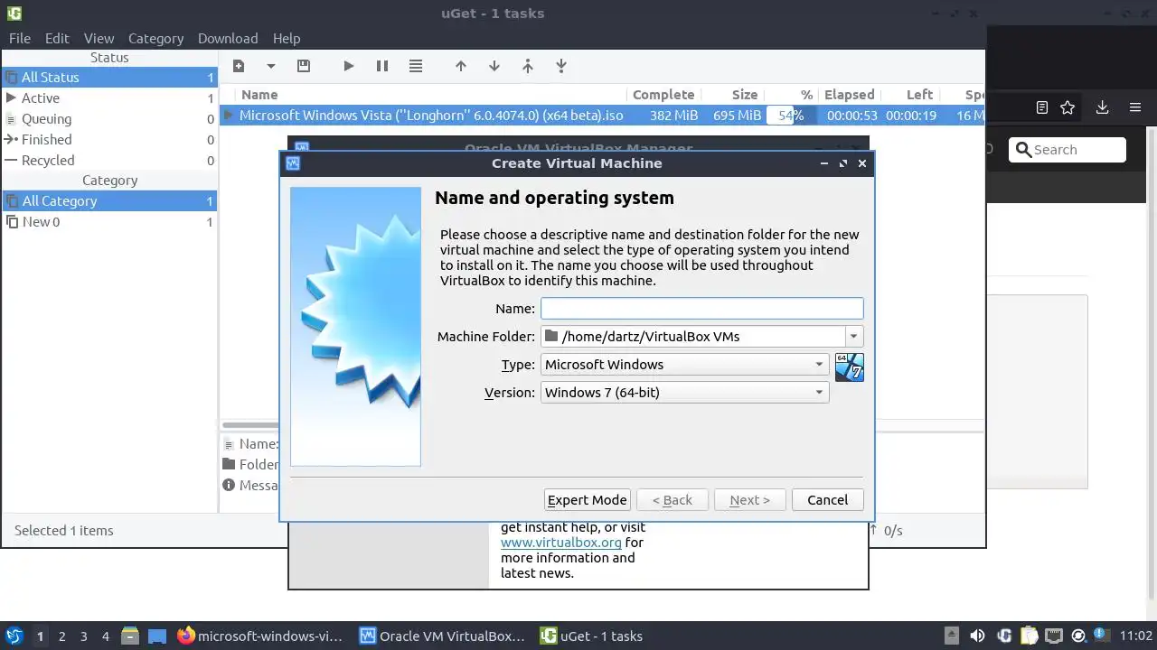The width and height of the screenshot is (1157, 650).
Task: Select All Category in uGet sidebar
Action: tap(109, 201)
